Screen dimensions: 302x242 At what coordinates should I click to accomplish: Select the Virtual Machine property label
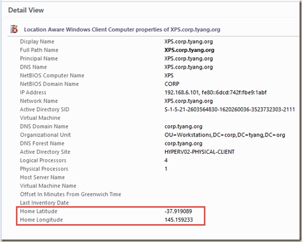pos(40,118)
